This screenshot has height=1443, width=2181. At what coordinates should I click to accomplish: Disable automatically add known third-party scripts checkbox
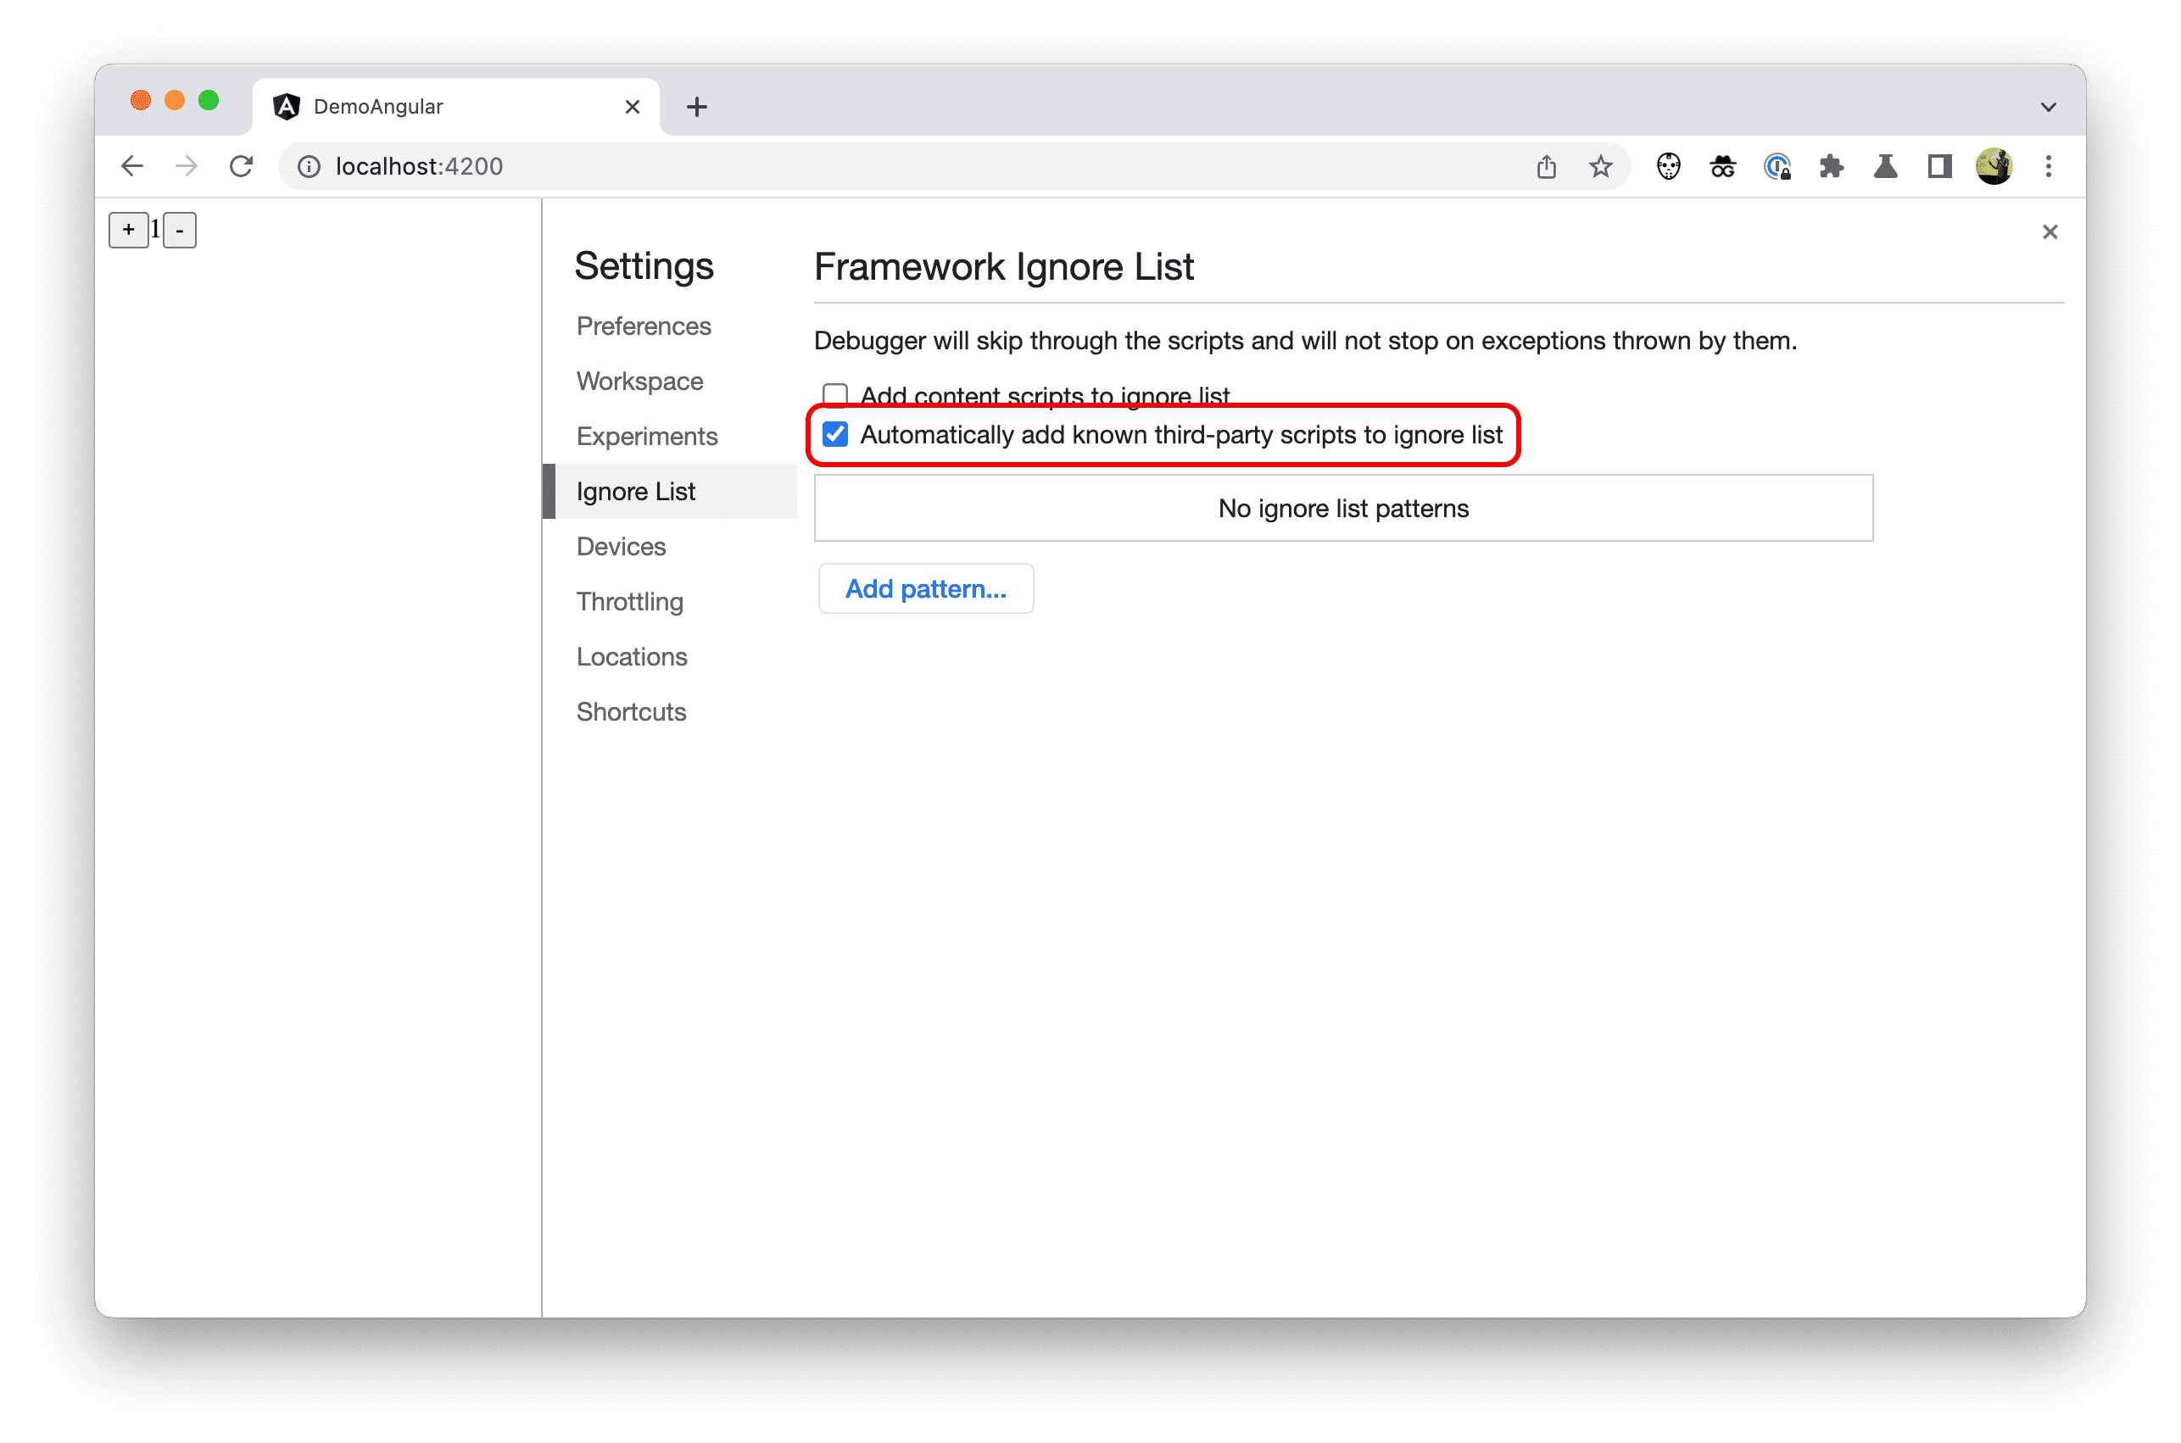pos(836,433)
